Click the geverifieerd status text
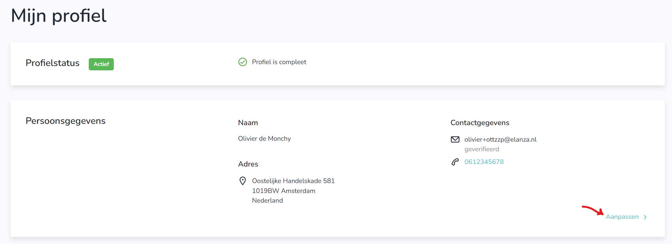Screen dimensions: 672x244 click(482, 149)
